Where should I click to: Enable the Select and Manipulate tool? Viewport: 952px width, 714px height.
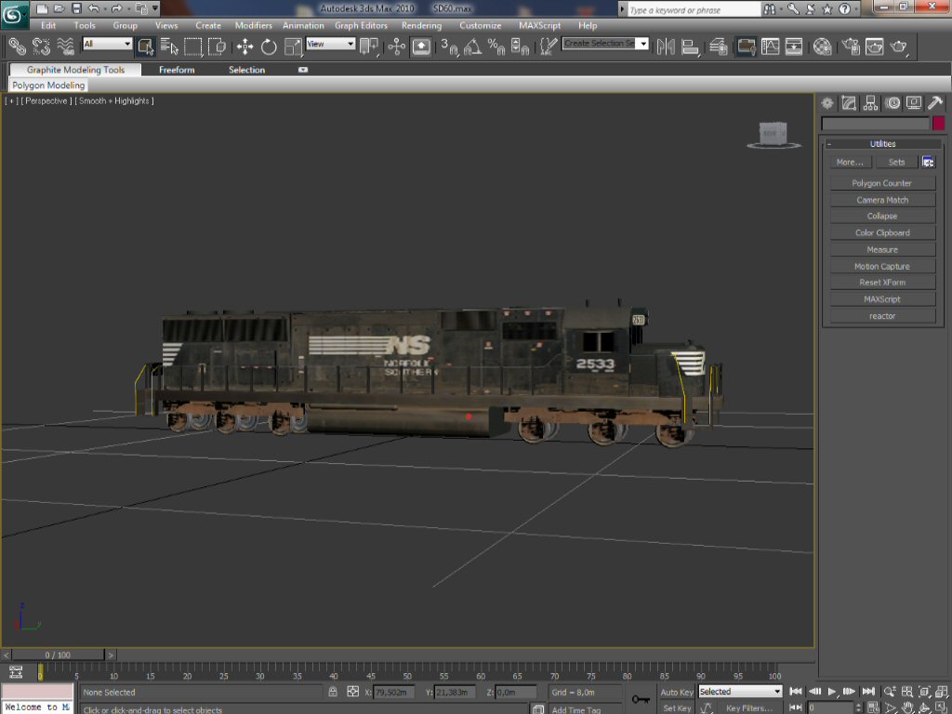tap(396, 46)
